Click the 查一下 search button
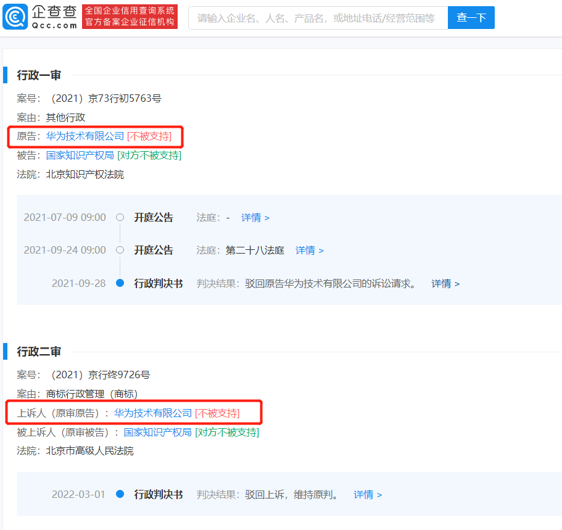 coord(471,17)
